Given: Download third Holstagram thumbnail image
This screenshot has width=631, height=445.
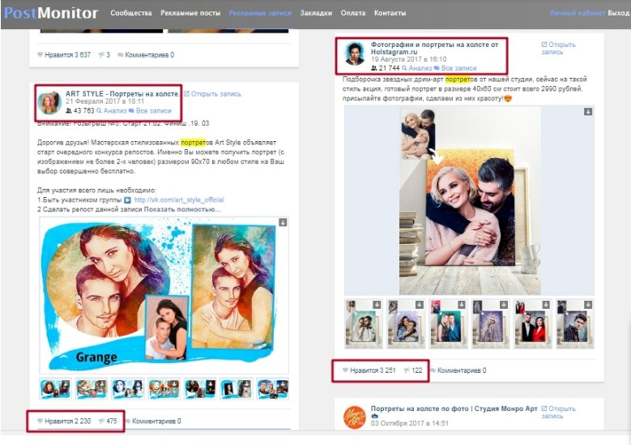Looking at the screenshot, I should (x=461, y=305).
